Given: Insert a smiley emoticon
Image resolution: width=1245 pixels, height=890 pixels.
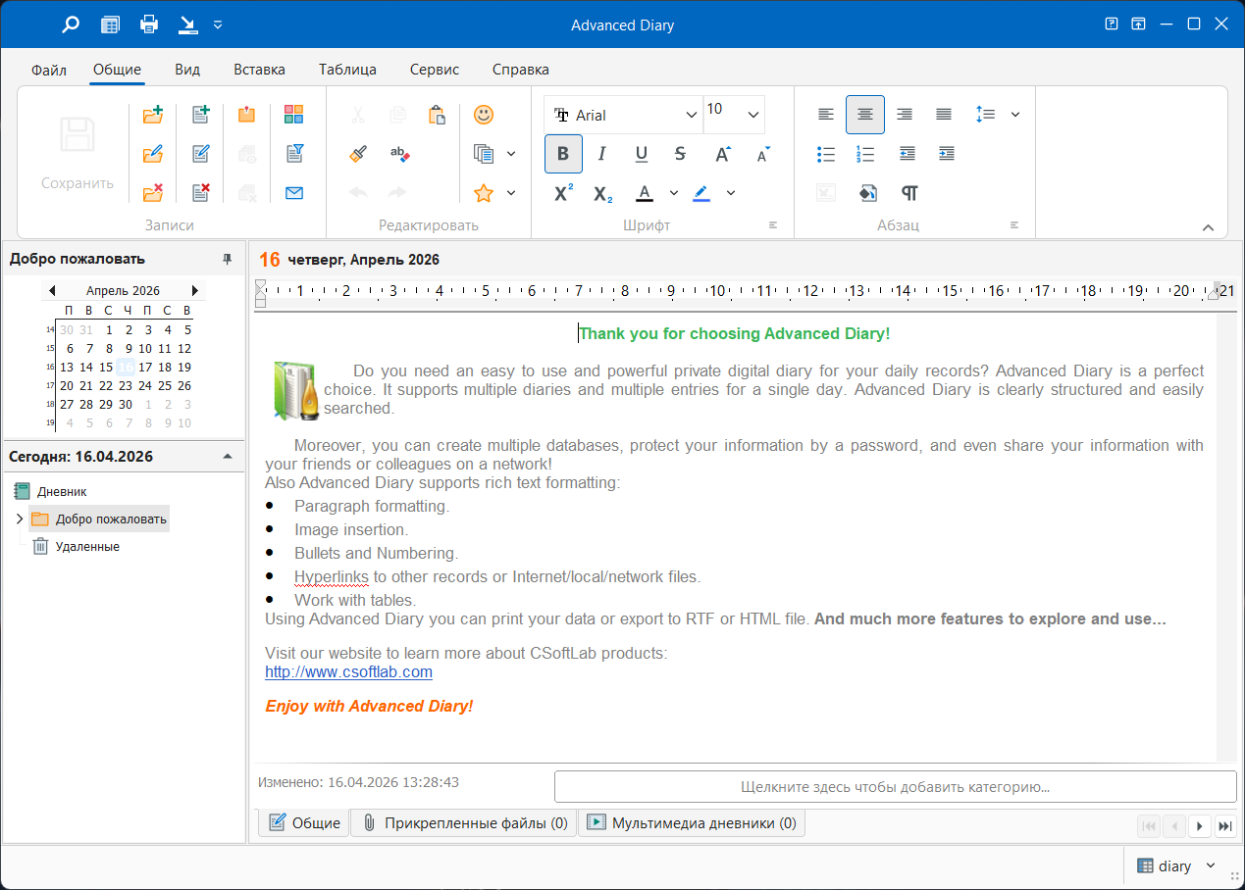Looking at the screenshot, I should [x=484, y=115].
